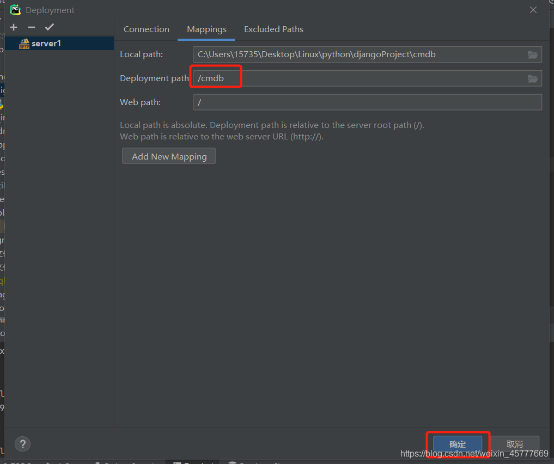Screen dimensions: 554x464
Task: Add a new server with plus icon
Action: pos(14,27)
